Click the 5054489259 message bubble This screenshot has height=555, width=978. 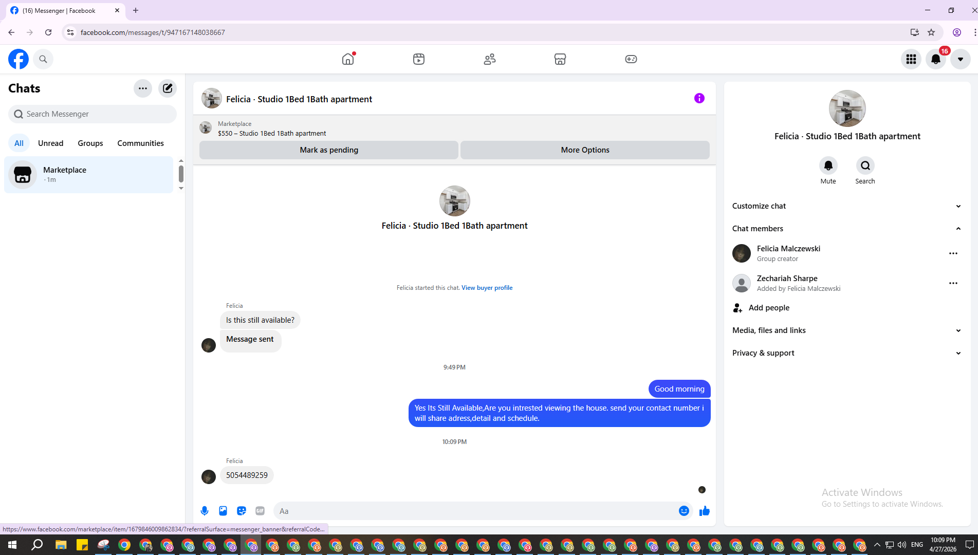(x=247, y=475)
